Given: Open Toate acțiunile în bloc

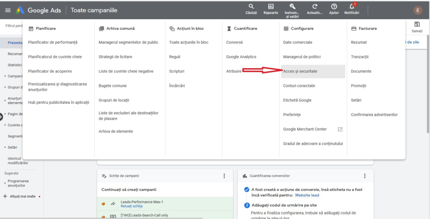Looking at the screenshot, I should pos(189,42).
